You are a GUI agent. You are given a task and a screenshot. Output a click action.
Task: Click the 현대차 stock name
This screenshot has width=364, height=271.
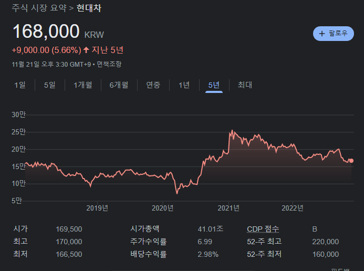tap(89, 8)
